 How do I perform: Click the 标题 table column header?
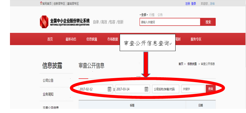click(x=132, y=105)
